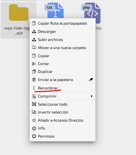Click the folder icon beside Mover a una nueva carpeta

34,48
